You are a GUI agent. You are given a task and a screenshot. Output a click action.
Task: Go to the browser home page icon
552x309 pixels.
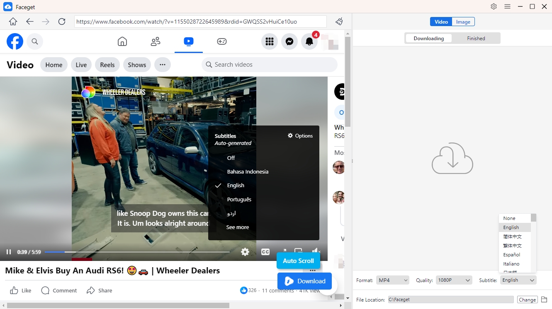13,22
